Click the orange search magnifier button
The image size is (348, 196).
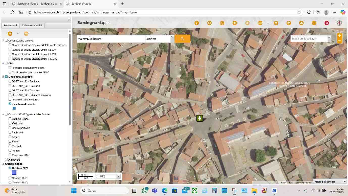click(x=182, y=39)
